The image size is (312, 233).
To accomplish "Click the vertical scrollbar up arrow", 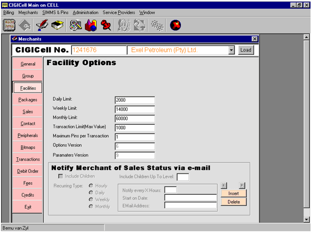I will 307,37.
